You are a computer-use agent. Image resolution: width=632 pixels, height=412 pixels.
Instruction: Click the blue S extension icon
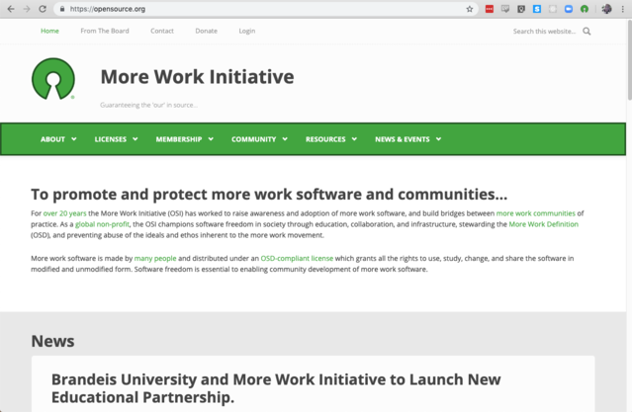(537, 9)
